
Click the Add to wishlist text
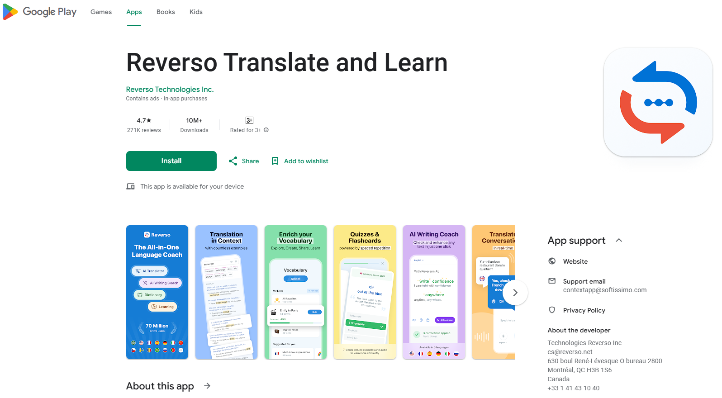306,161
